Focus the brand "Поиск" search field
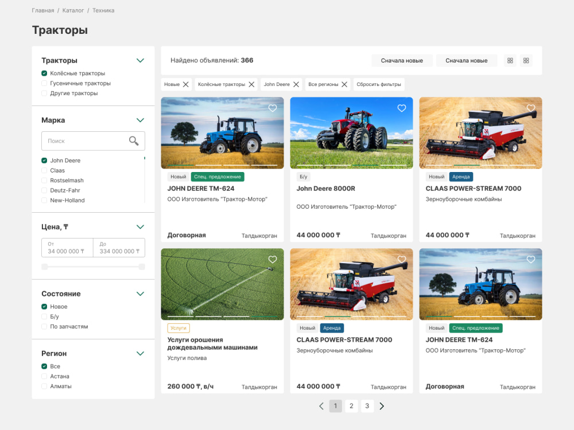Viewport: 574px width, 430px height. [94, 141]
